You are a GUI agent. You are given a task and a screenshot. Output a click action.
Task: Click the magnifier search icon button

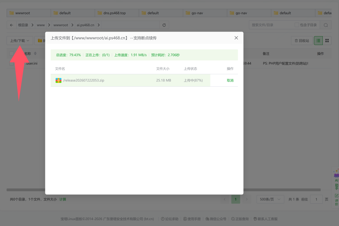(x=326, y=25)
